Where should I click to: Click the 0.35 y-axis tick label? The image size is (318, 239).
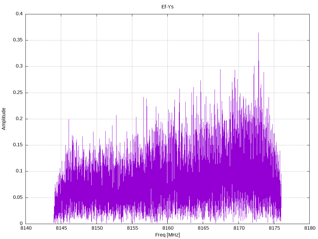click(x=18, y=40)
